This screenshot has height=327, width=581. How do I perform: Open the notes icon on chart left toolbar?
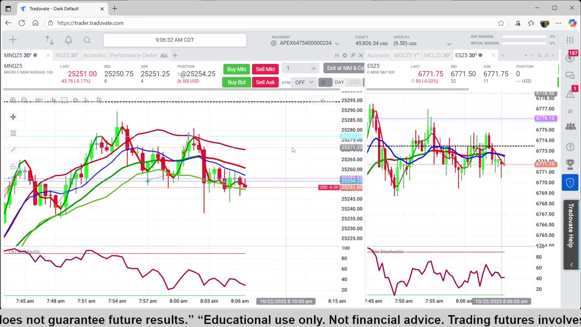click(13, 133)
